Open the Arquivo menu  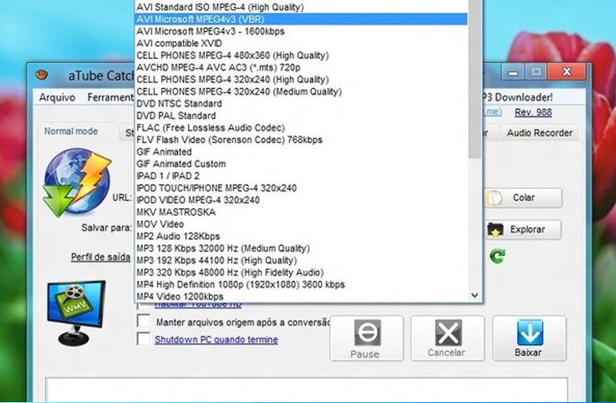click(x=57, y=98)
